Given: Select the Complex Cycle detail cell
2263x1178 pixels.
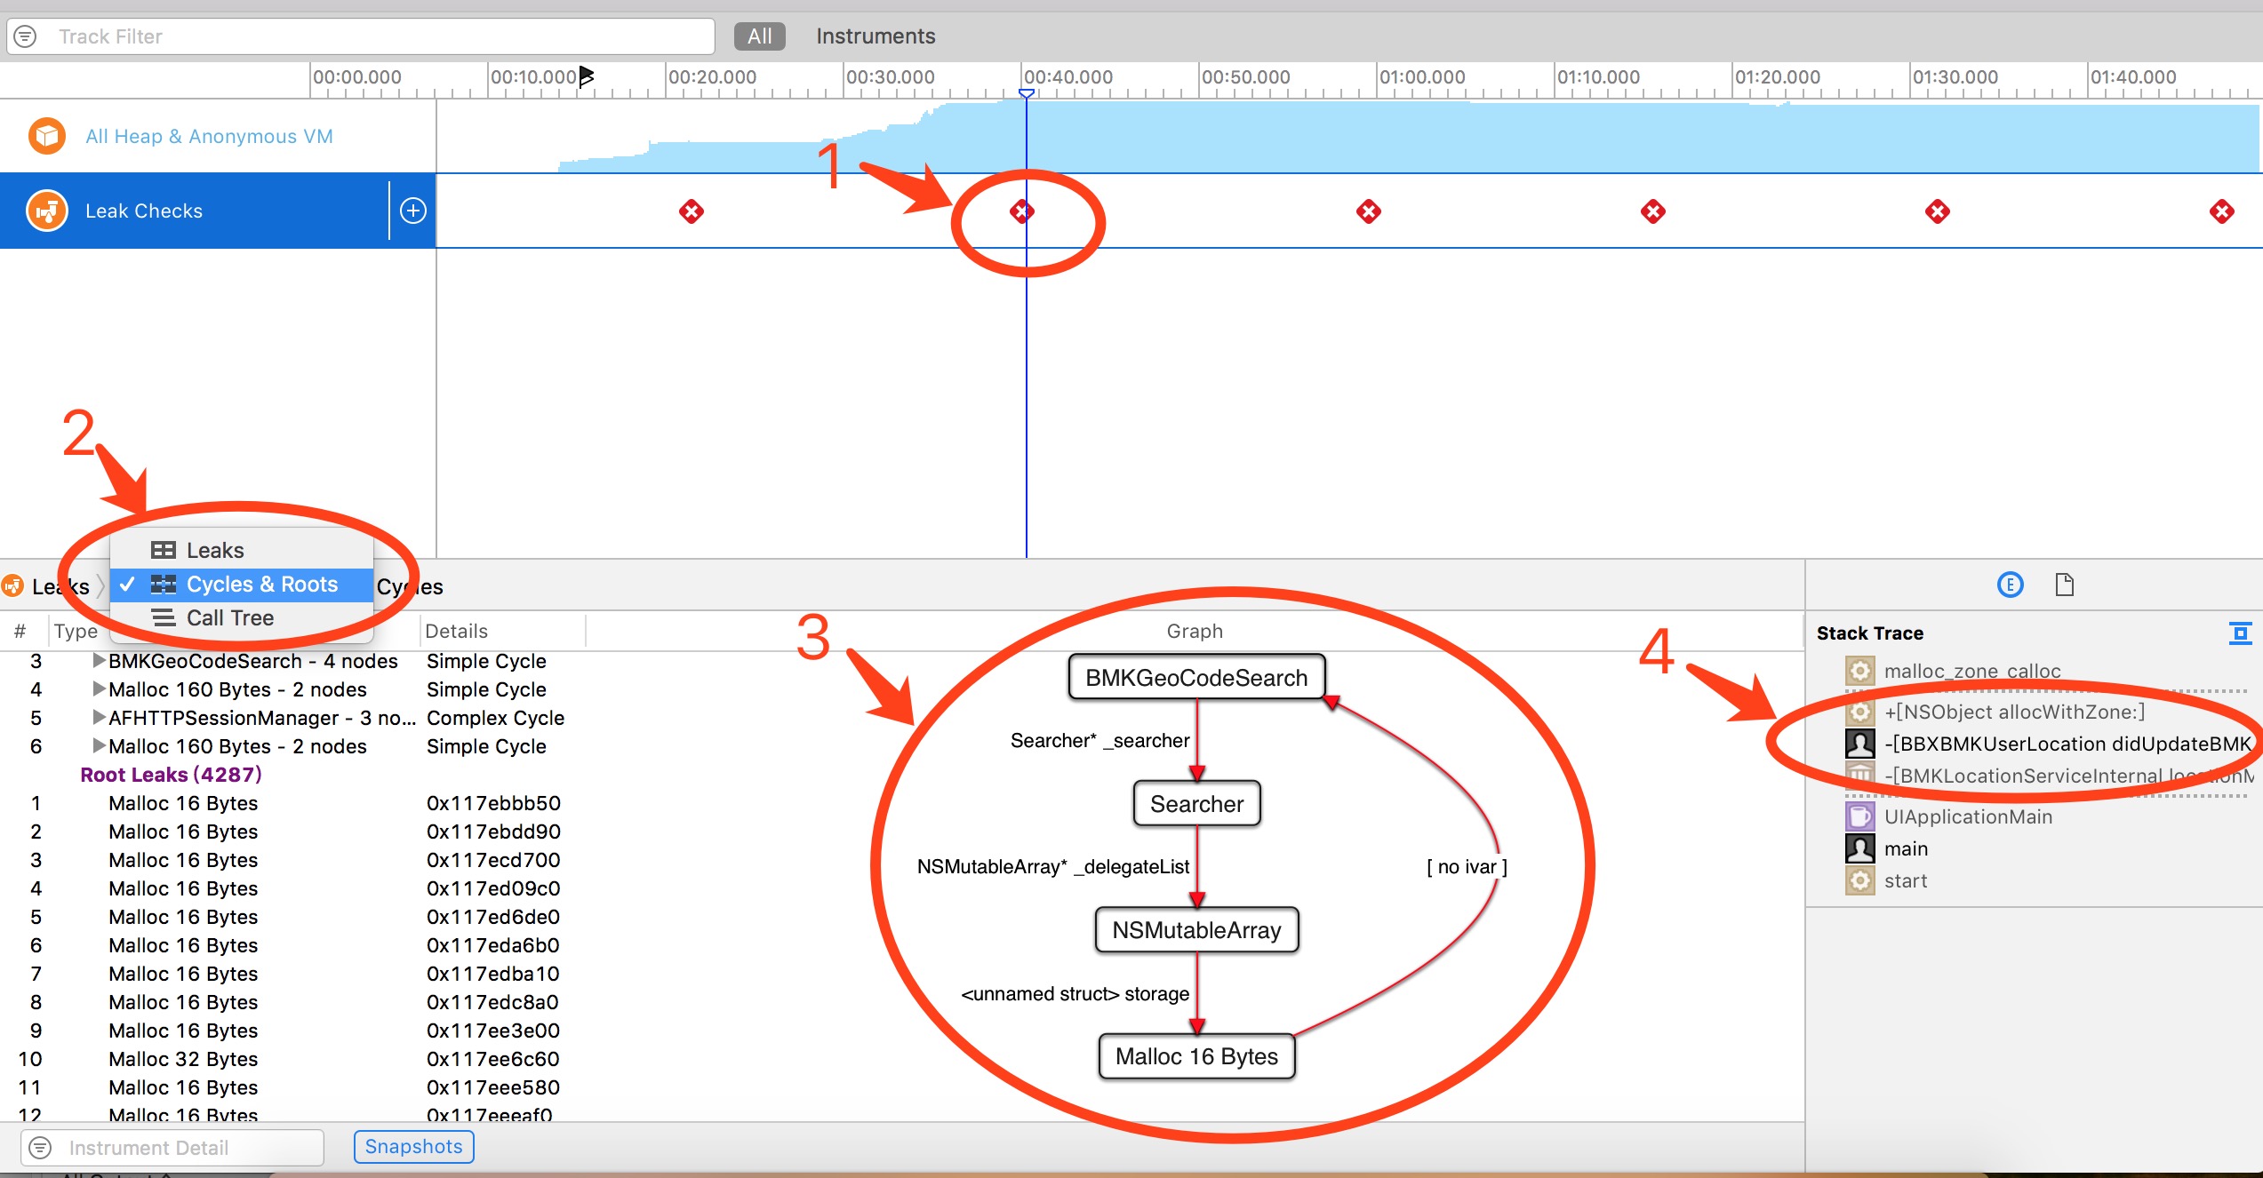Looking at the screenshot, I should (x=495, y=718).
